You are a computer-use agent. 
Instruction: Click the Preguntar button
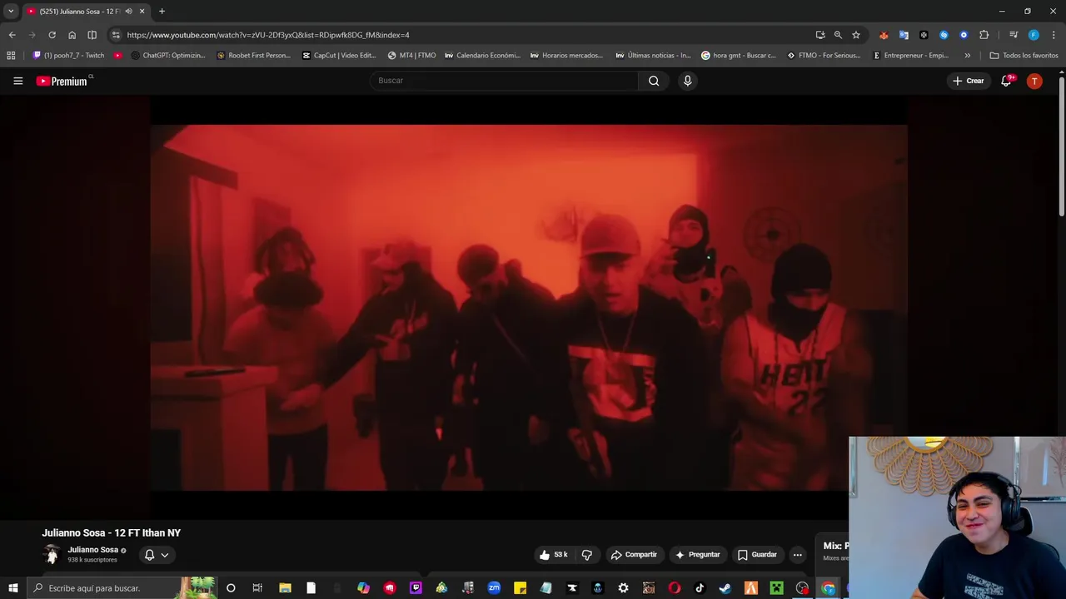[698, 555]
